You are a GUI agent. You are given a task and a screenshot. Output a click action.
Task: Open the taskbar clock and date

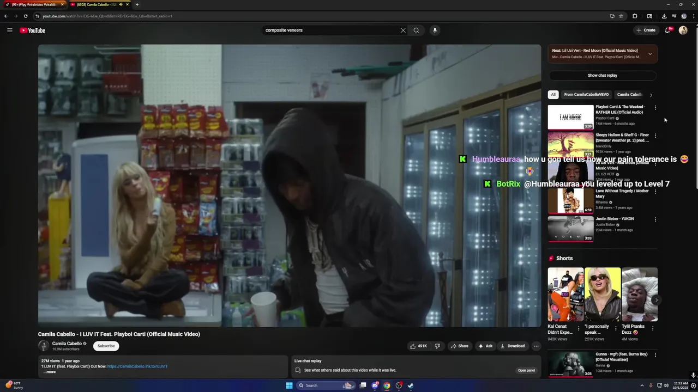coord(680,385)
